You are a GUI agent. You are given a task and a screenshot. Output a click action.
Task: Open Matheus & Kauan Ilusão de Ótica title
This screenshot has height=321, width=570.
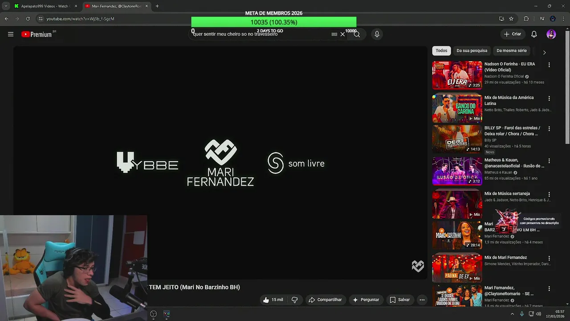pos(514,163)
